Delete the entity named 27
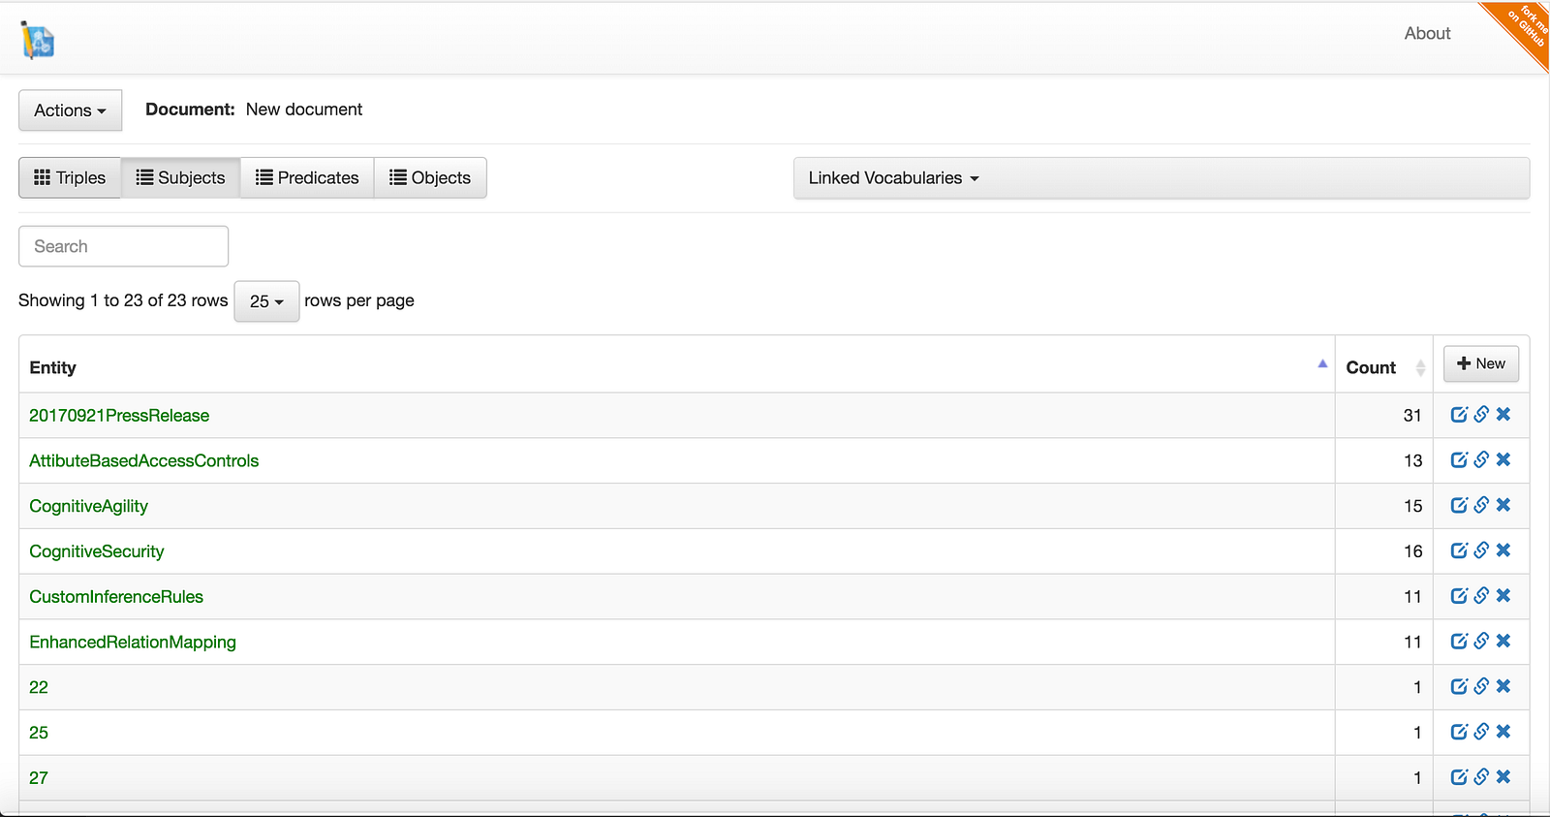 point(1503,777)
